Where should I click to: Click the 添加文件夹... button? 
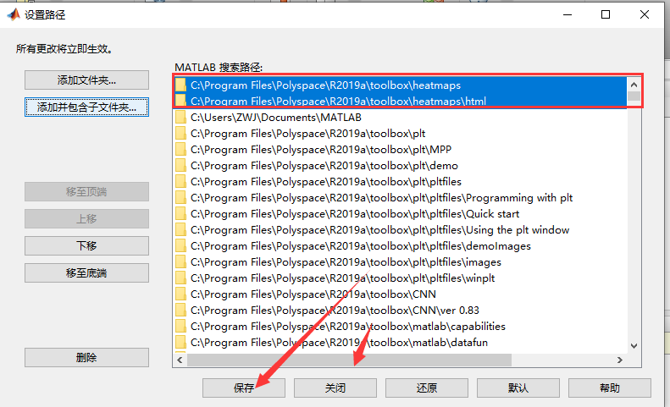[86, 80]
